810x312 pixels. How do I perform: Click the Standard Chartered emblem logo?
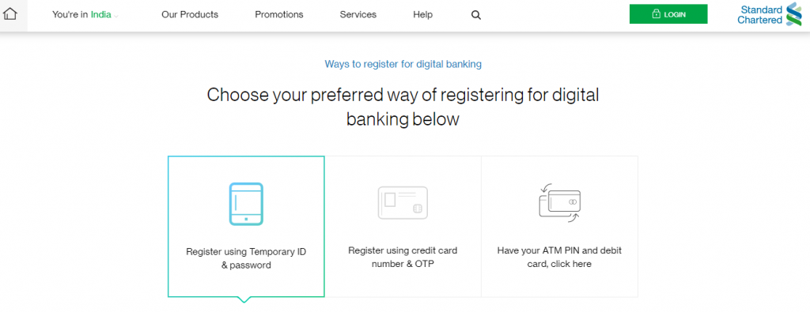click(x=793, y=14)
